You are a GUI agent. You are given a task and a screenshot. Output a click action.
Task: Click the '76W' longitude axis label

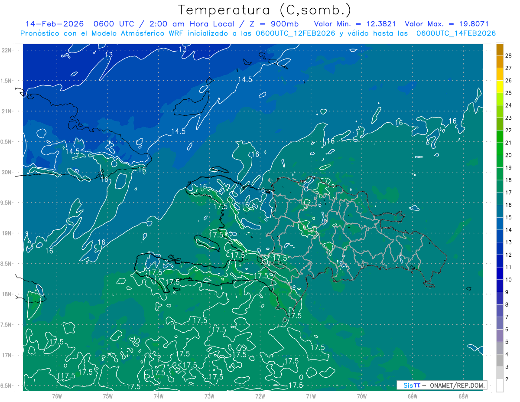pos(57,396)
